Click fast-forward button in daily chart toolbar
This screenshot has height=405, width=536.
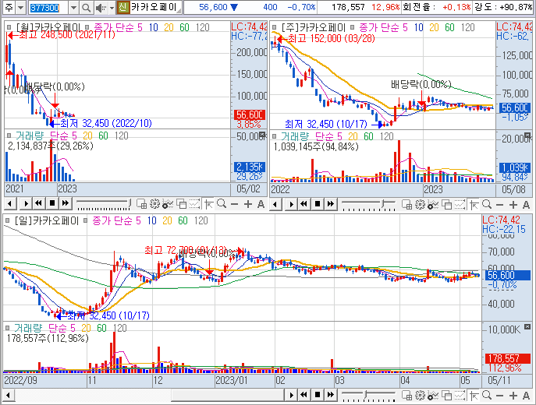pos(331,395)
